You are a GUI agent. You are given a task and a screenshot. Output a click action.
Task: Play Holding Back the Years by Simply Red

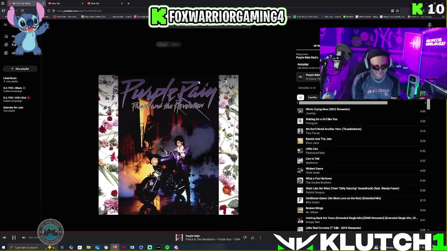[361, 220]
